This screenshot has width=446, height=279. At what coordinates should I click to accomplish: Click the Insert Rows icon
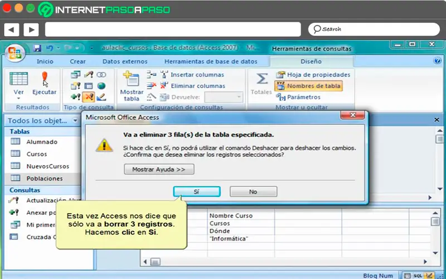pyautogui.click(x=151, y=75)
